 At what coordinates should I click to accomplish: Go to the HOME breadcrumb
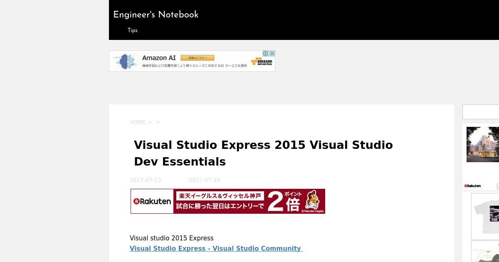(x=138, y=122)
